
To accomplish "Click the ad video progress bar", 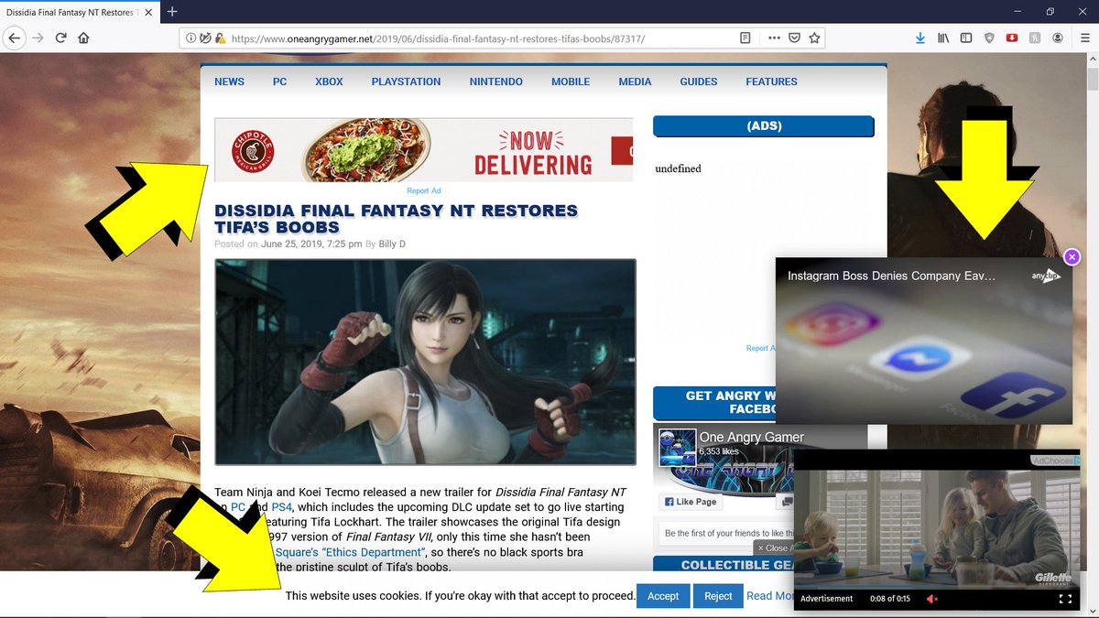I will pos(938,588).
